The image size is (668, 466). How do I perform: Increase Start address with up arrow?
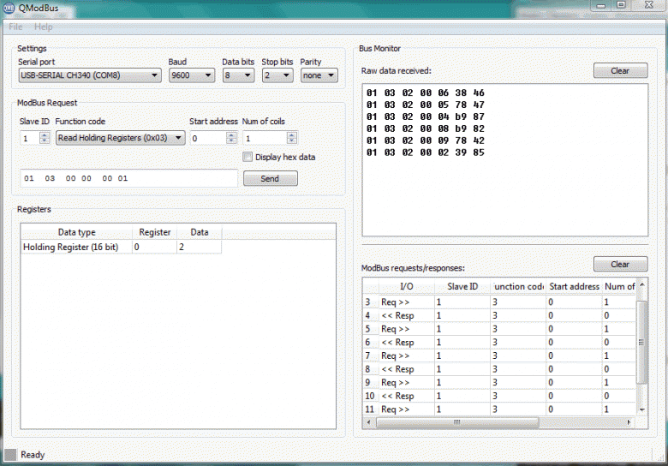(x=231, y=134)
